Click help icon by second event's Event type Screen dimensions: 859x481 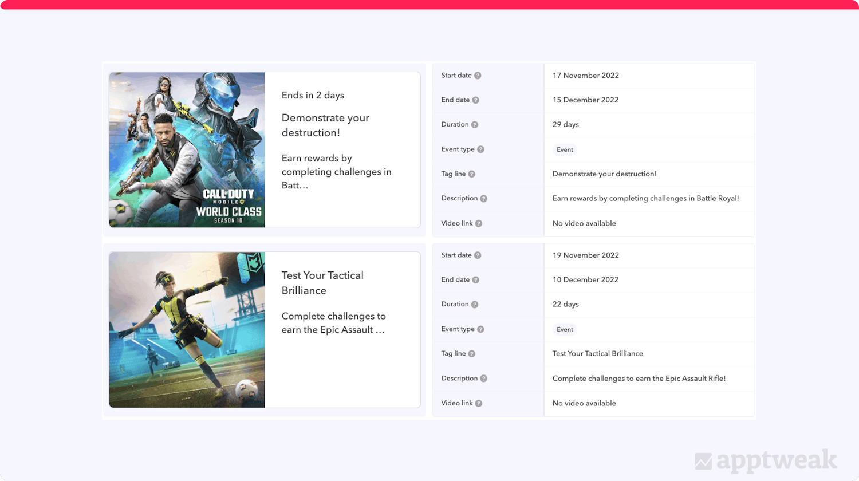pyautogui.click(x=480, y=329)
